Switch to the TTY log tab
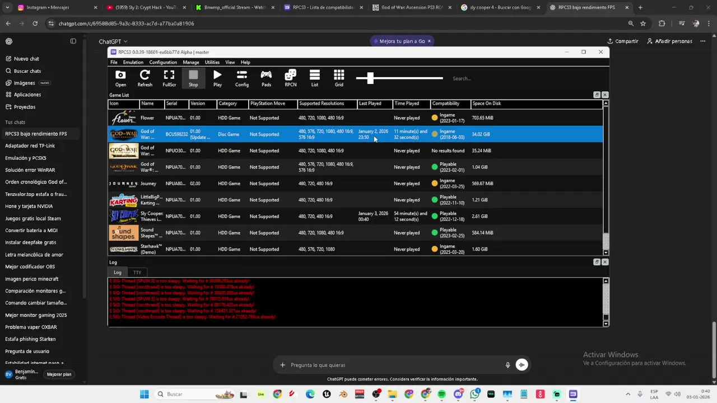Viewport: 717px width, 403px height. pyautogui.click(x=137, y=273)
